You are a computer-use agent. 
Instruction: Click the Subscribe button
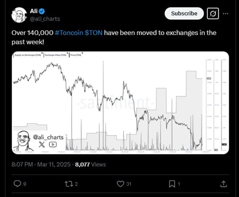click(184, 13)
